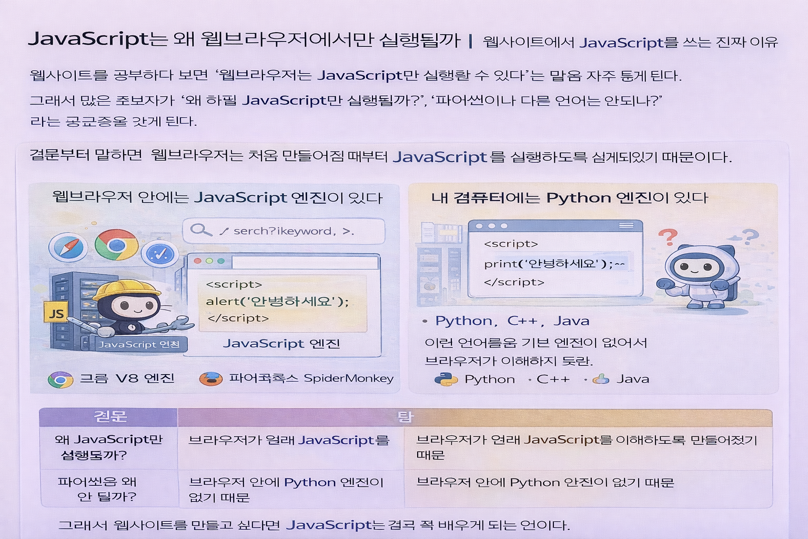808x539 pixels.
Task: Click the city buildings illustration beside the print window
Action: pos(440,265)
